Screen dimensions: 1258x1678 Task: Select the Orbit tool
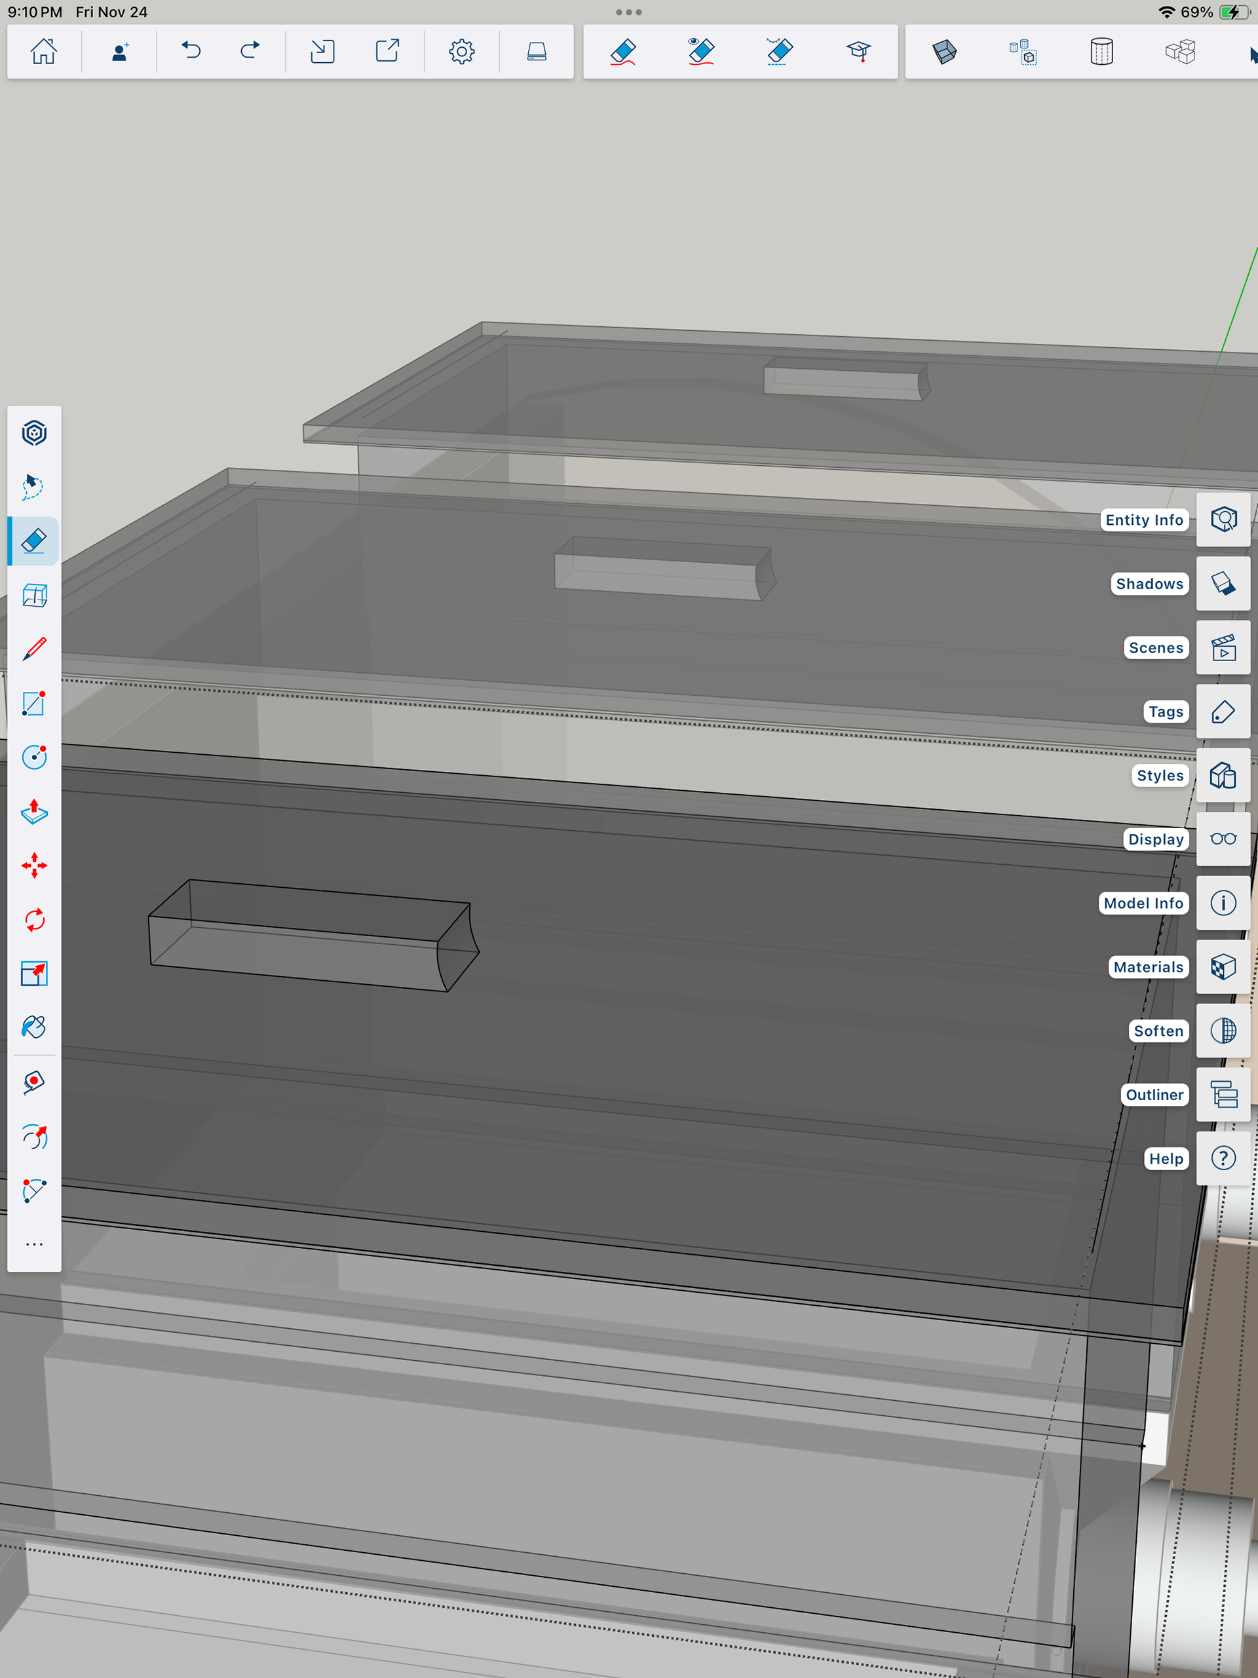(x=34, y=434)
